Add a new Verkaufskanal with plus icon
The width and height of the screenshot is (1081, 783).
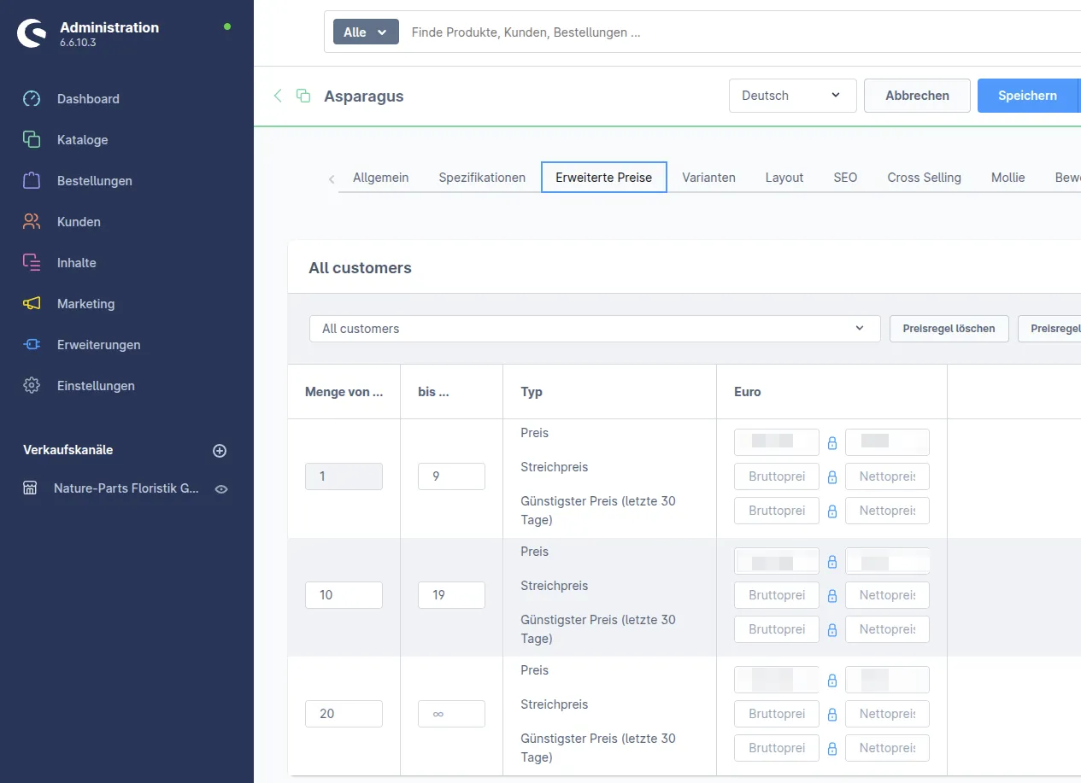coord(220,451)
